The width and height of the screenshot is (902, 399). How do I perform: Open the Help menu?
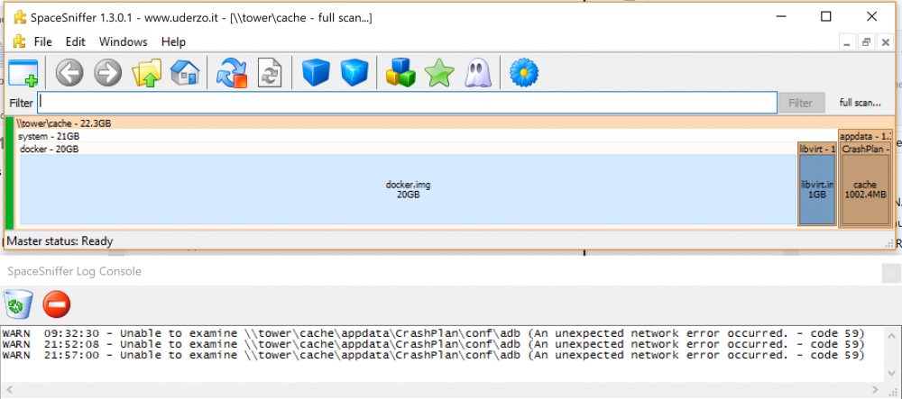173,42
